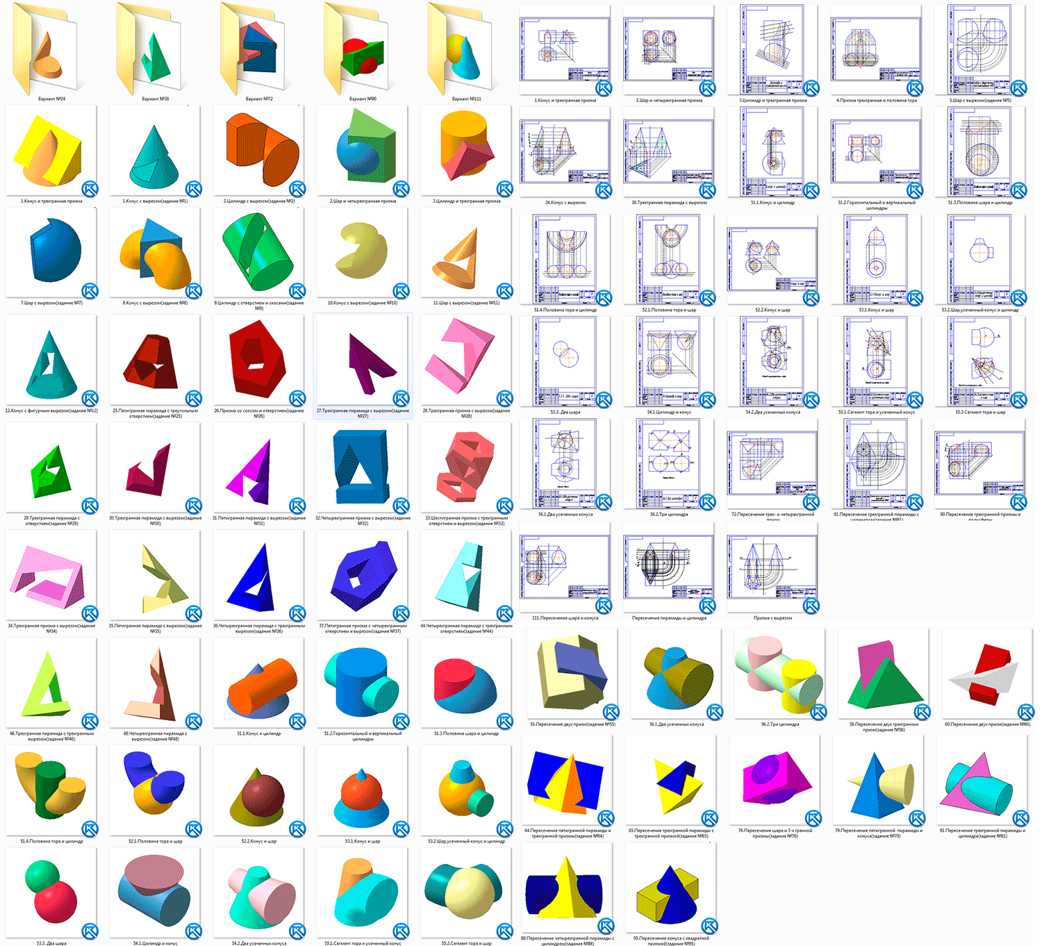
Task: Open the Вариант №111 folder
Action: click(466, 50)
